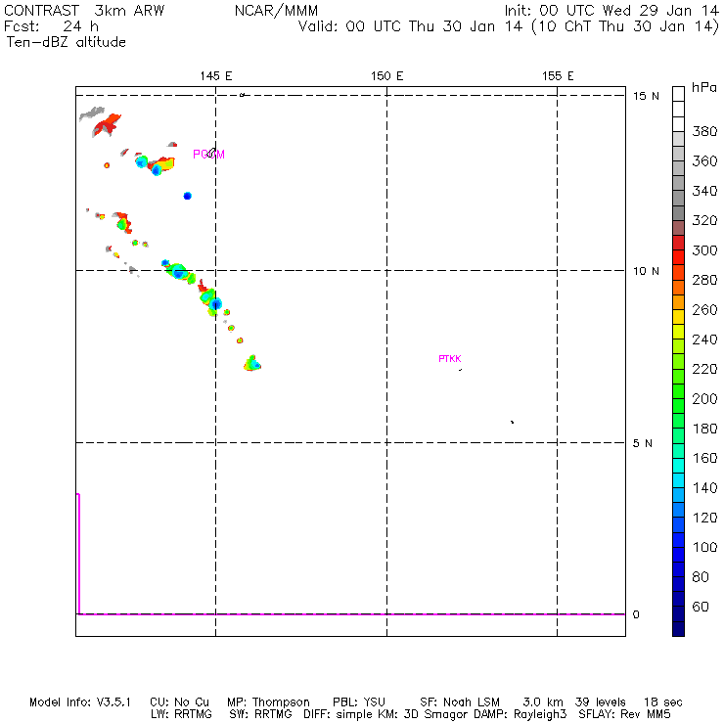This screenshot has height=724, width=724.
Task: Click the 120 color bar value
Action: [x=704, y=518]
